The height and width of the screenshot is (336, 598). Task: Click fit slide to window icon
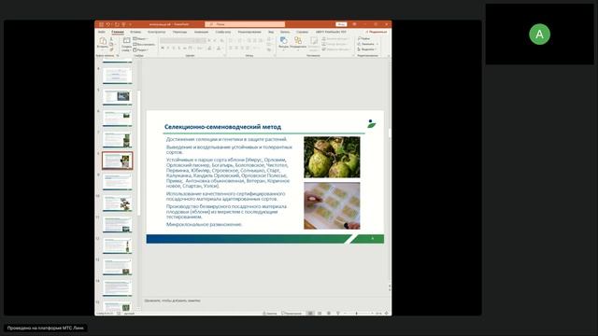pos(386,314)
